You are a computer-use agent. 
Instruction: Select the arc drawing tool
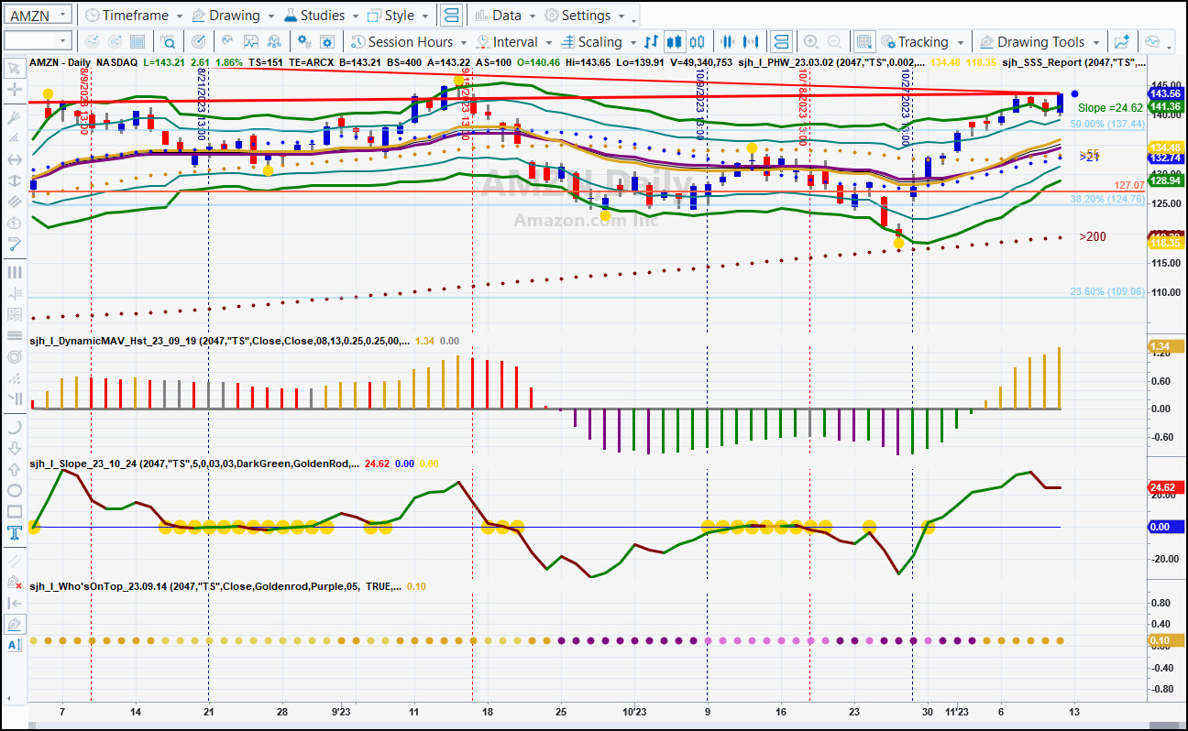coord(15,427)
